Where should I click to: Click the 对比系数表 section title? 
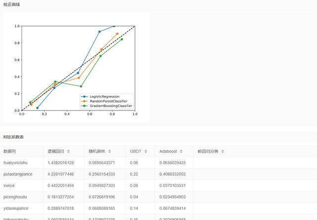13,137
